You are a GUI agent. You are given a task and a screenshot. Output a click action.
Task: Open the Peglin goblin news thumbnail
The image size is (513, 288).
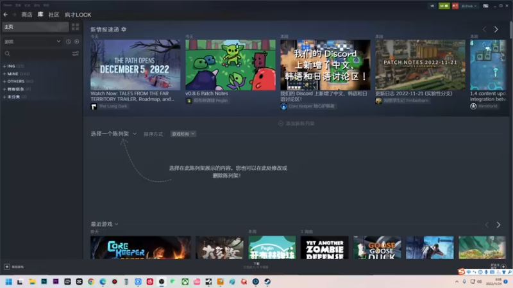(230, 65)
